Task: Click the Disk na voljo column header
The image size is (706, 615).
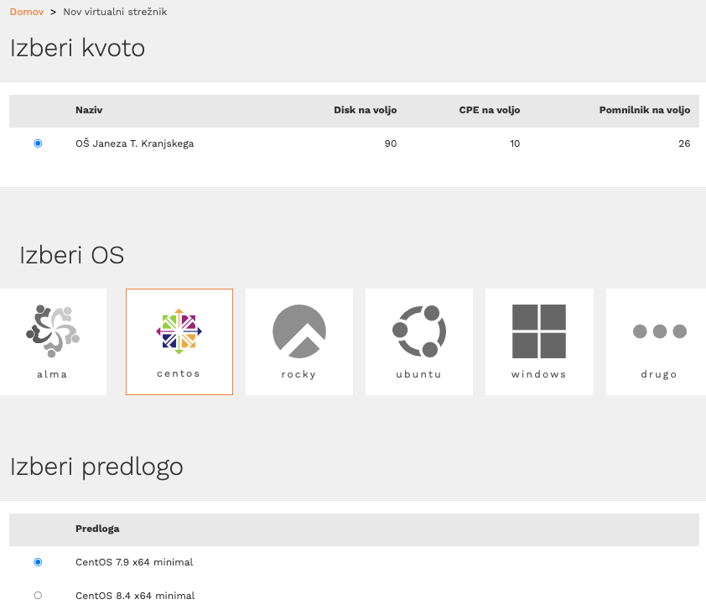Action: pos(365,110)
